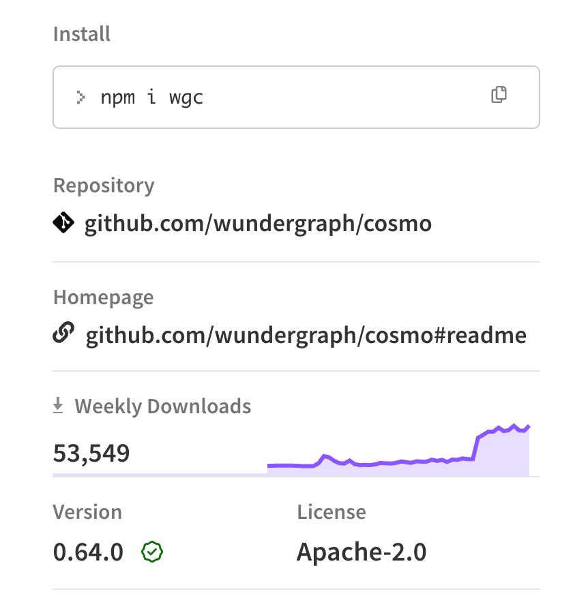Image resolution: width=588 pixels, height=611 pixels.
Task: Click the octocat logo before github.com/wundergraph/cosmo
Action: 63,222
